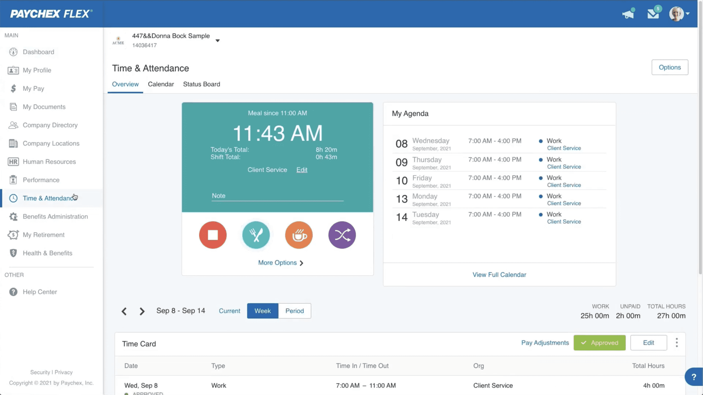Select the Period view toggle

pos(295,310)
